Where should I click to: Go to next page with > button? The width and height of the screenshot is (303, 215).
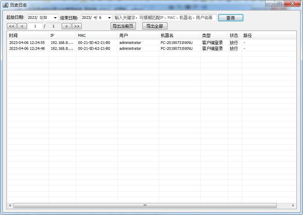pos(67,26)
